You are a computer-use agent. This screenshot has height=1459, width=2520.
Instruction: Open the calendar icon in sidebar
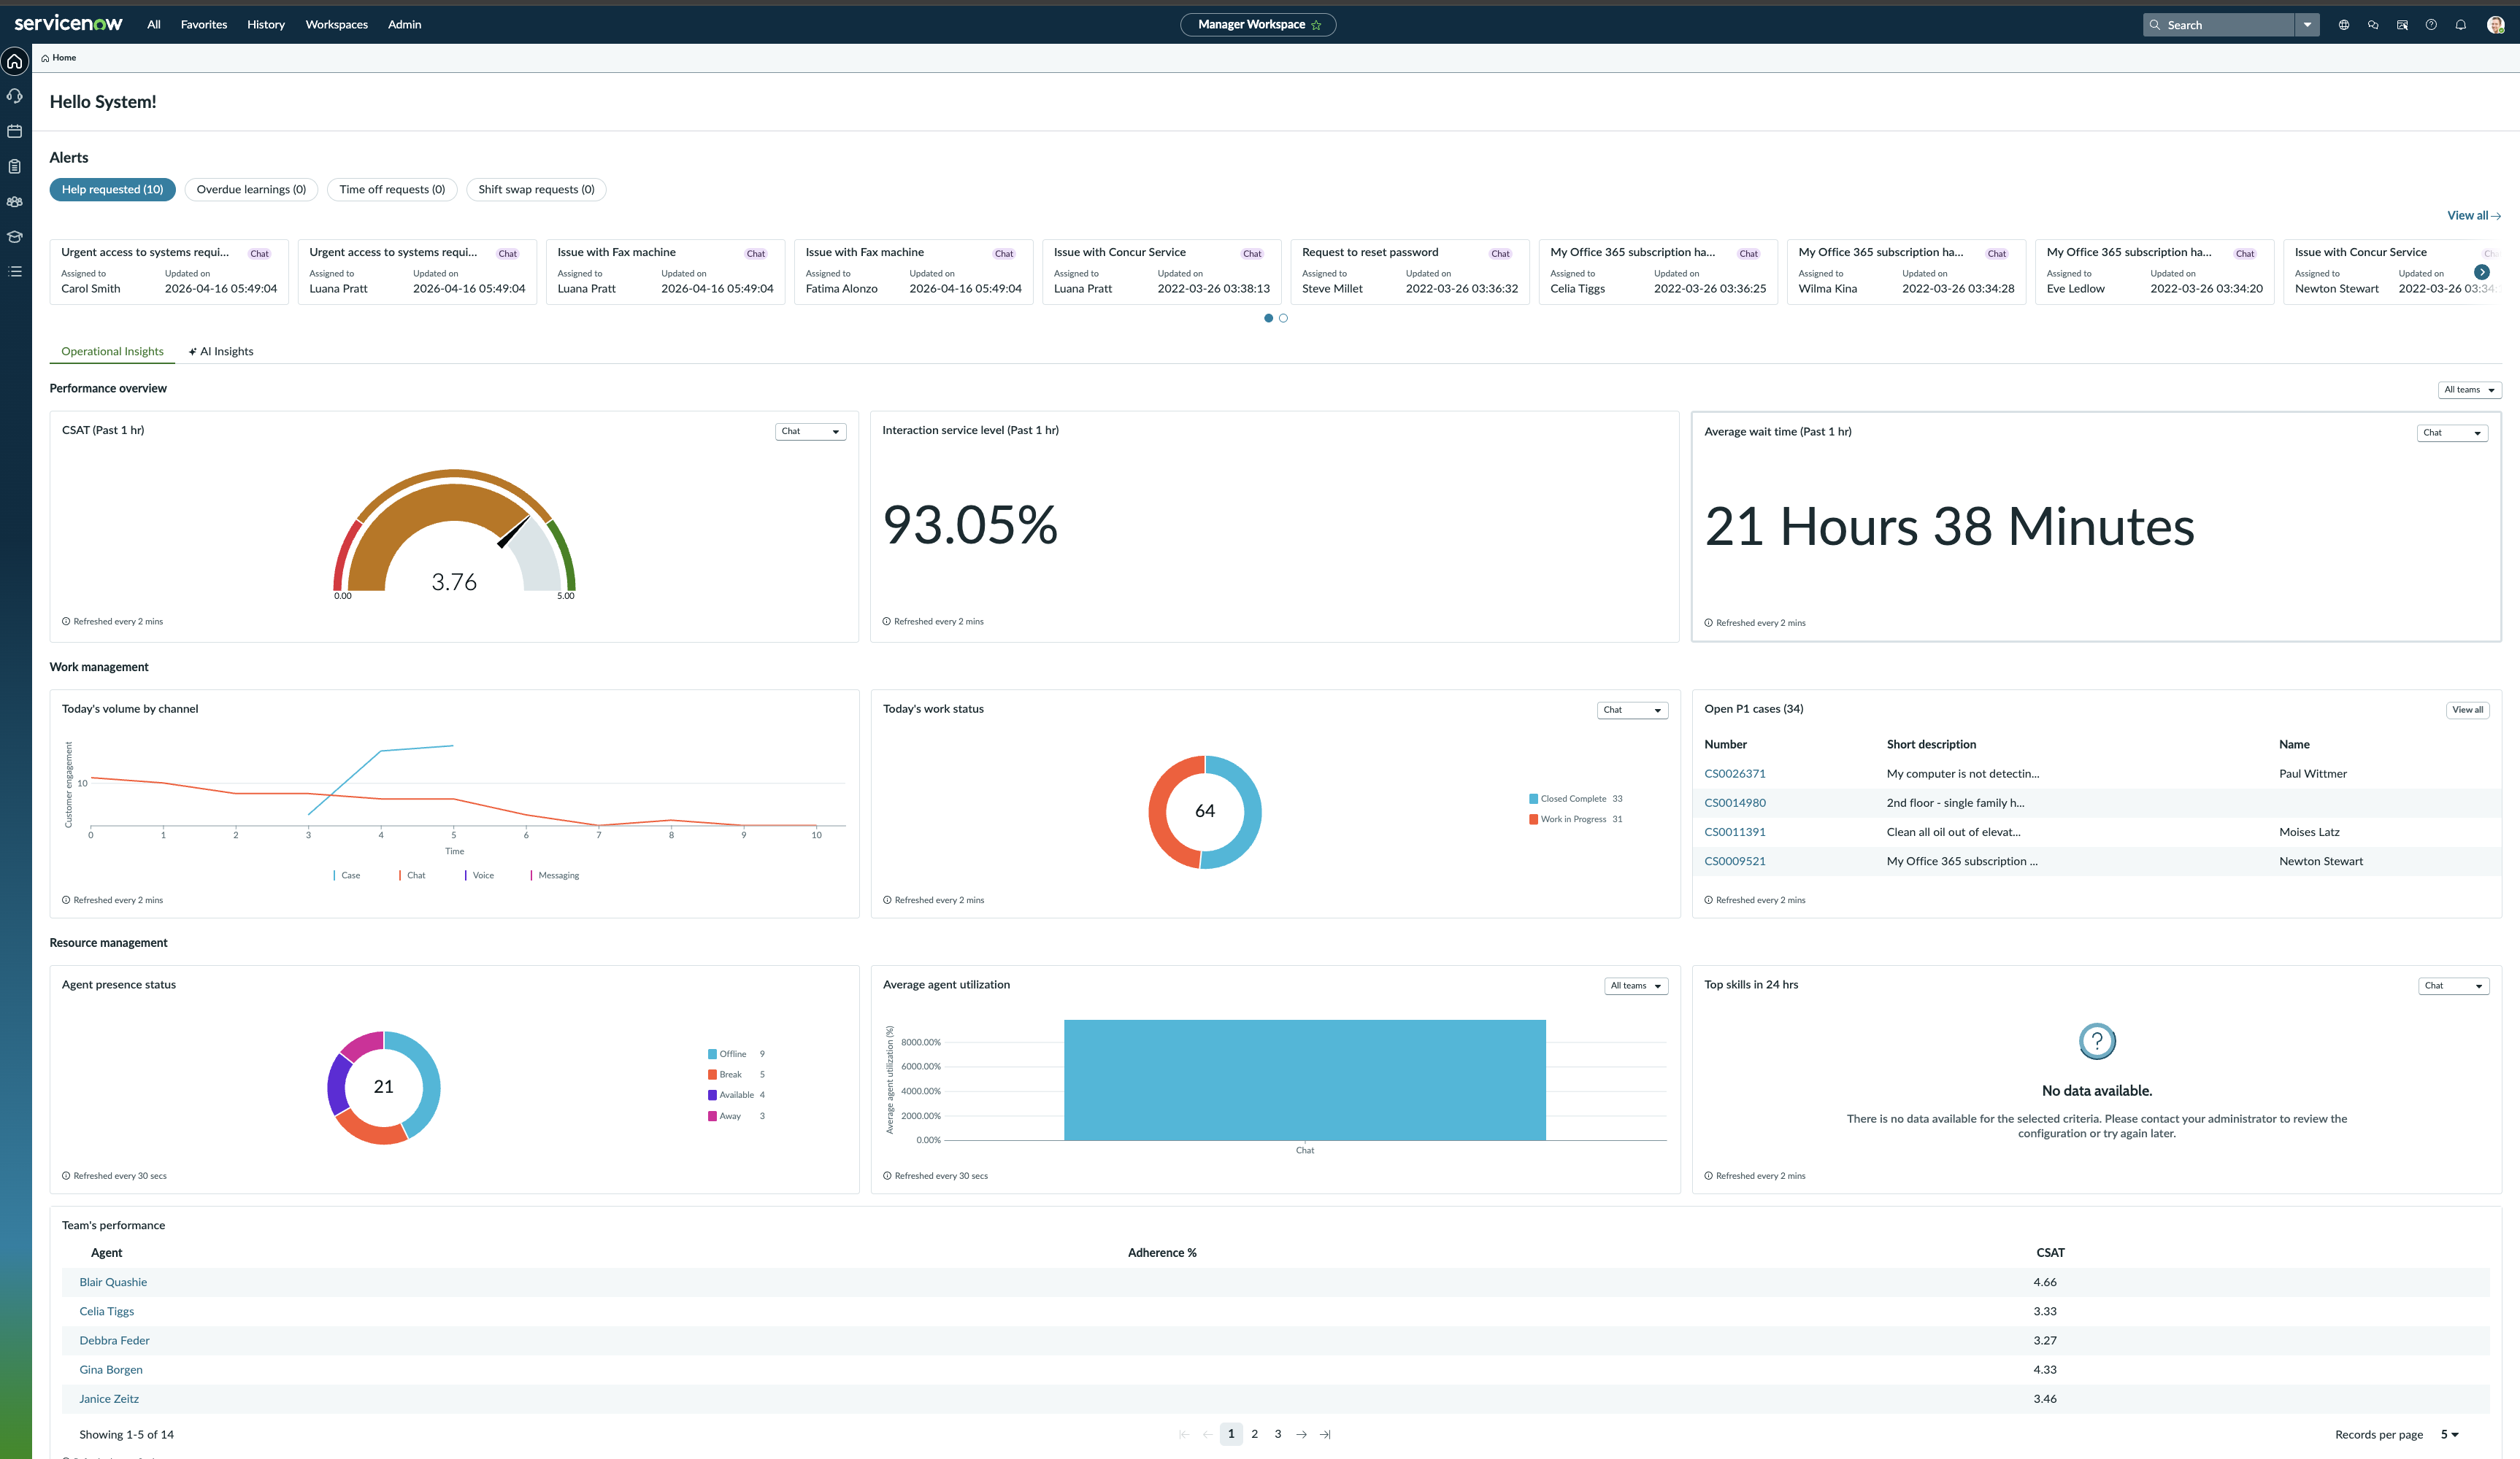click(15, 131)
